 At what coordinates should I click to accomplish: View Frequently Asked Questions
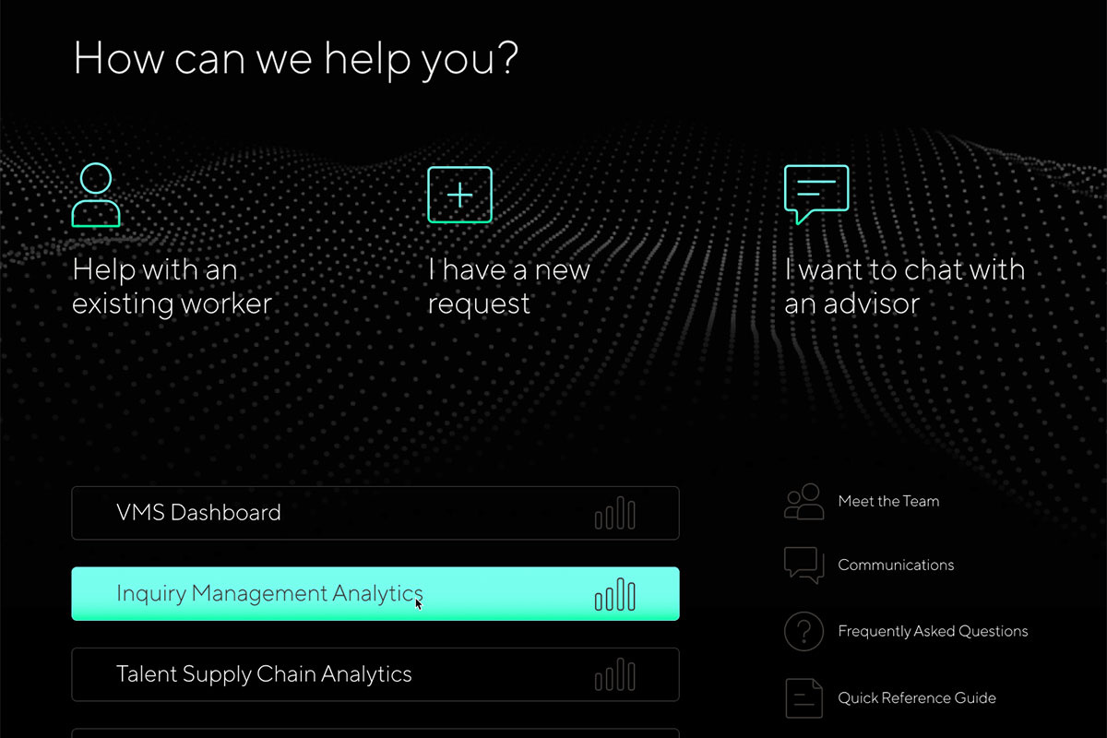(933, 632)
